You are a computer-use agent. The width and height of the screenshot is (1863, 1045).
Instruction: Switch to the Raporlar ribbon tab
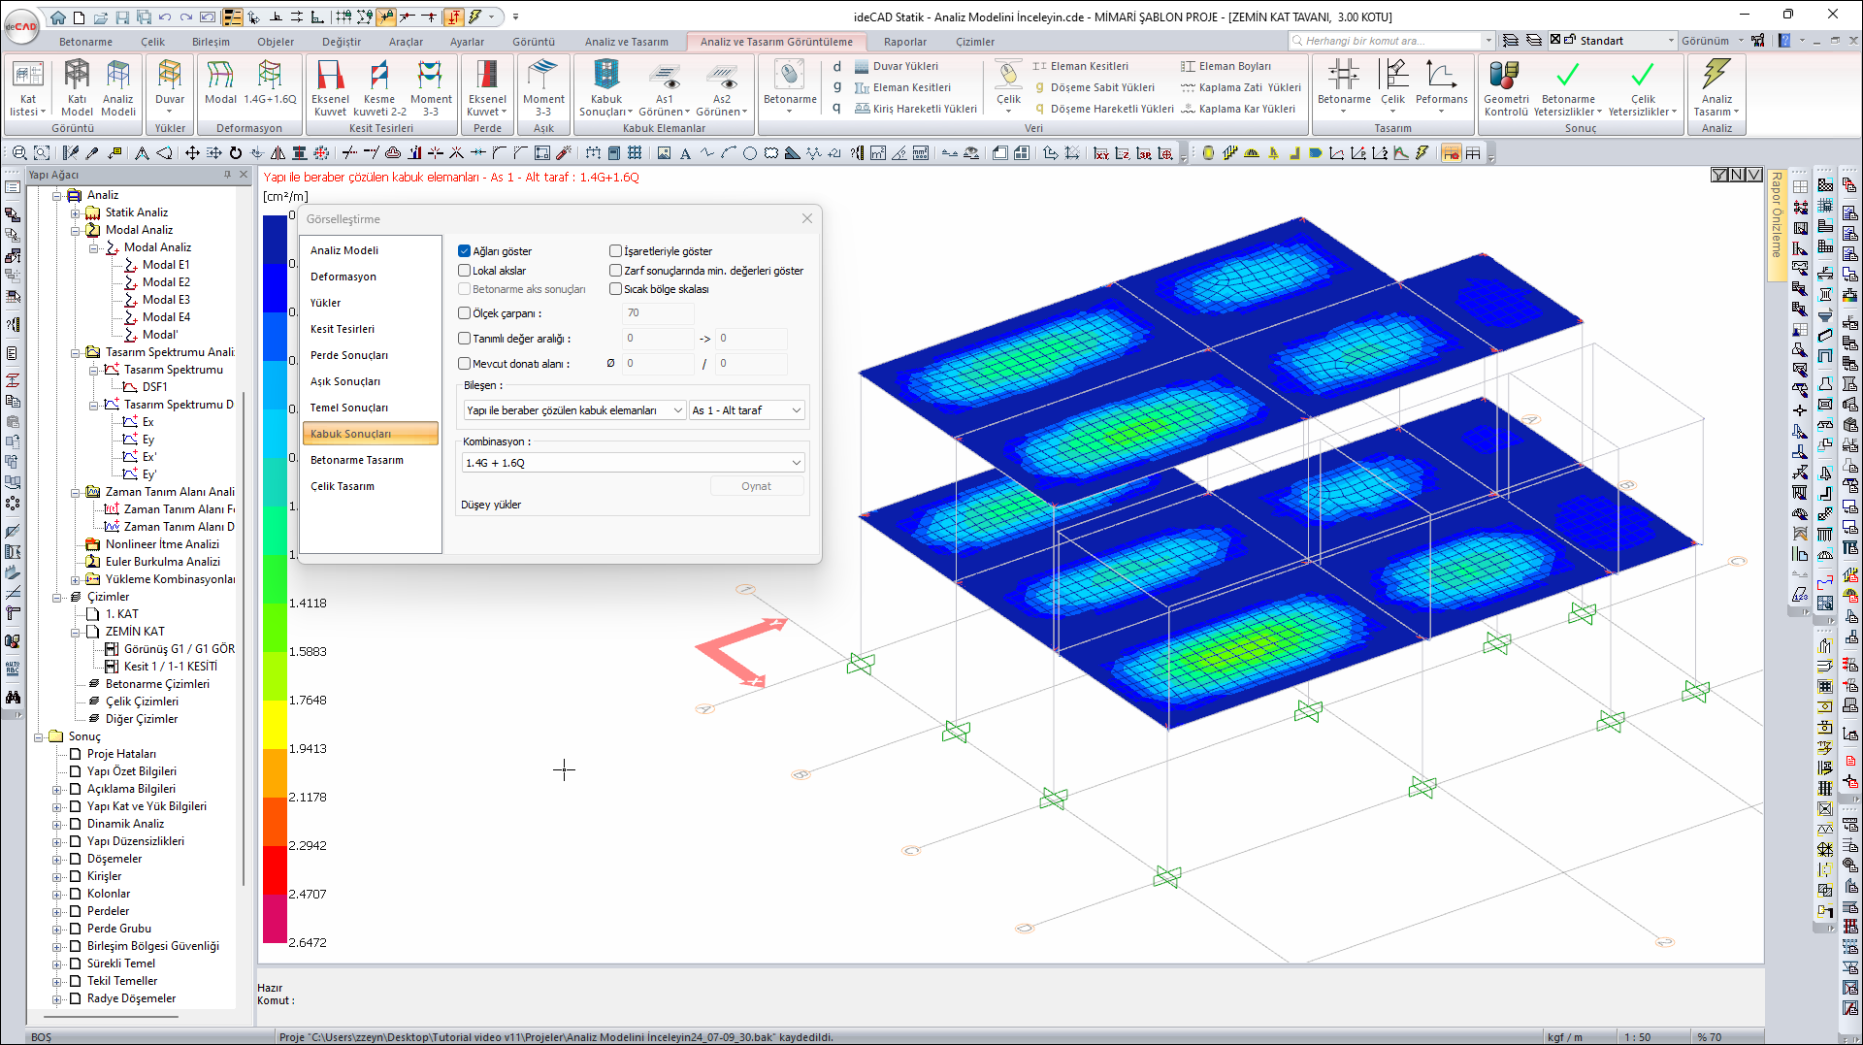(904, 42)
